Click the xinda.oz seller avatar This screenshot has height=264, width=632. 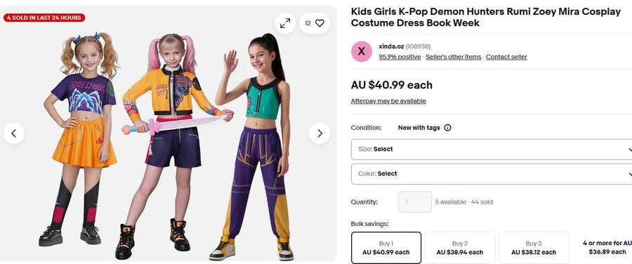tap(362, 51)
